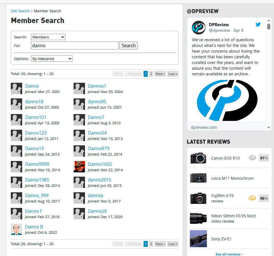Click the gold award badge for Fujifilm X-T5

(252, 198)
